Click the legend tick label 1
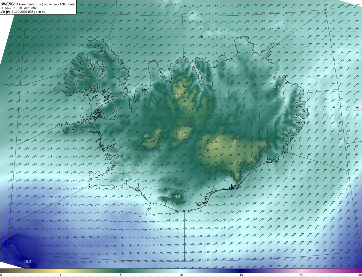This screenshot has height=277, width=362. click(x=61, y=275)
